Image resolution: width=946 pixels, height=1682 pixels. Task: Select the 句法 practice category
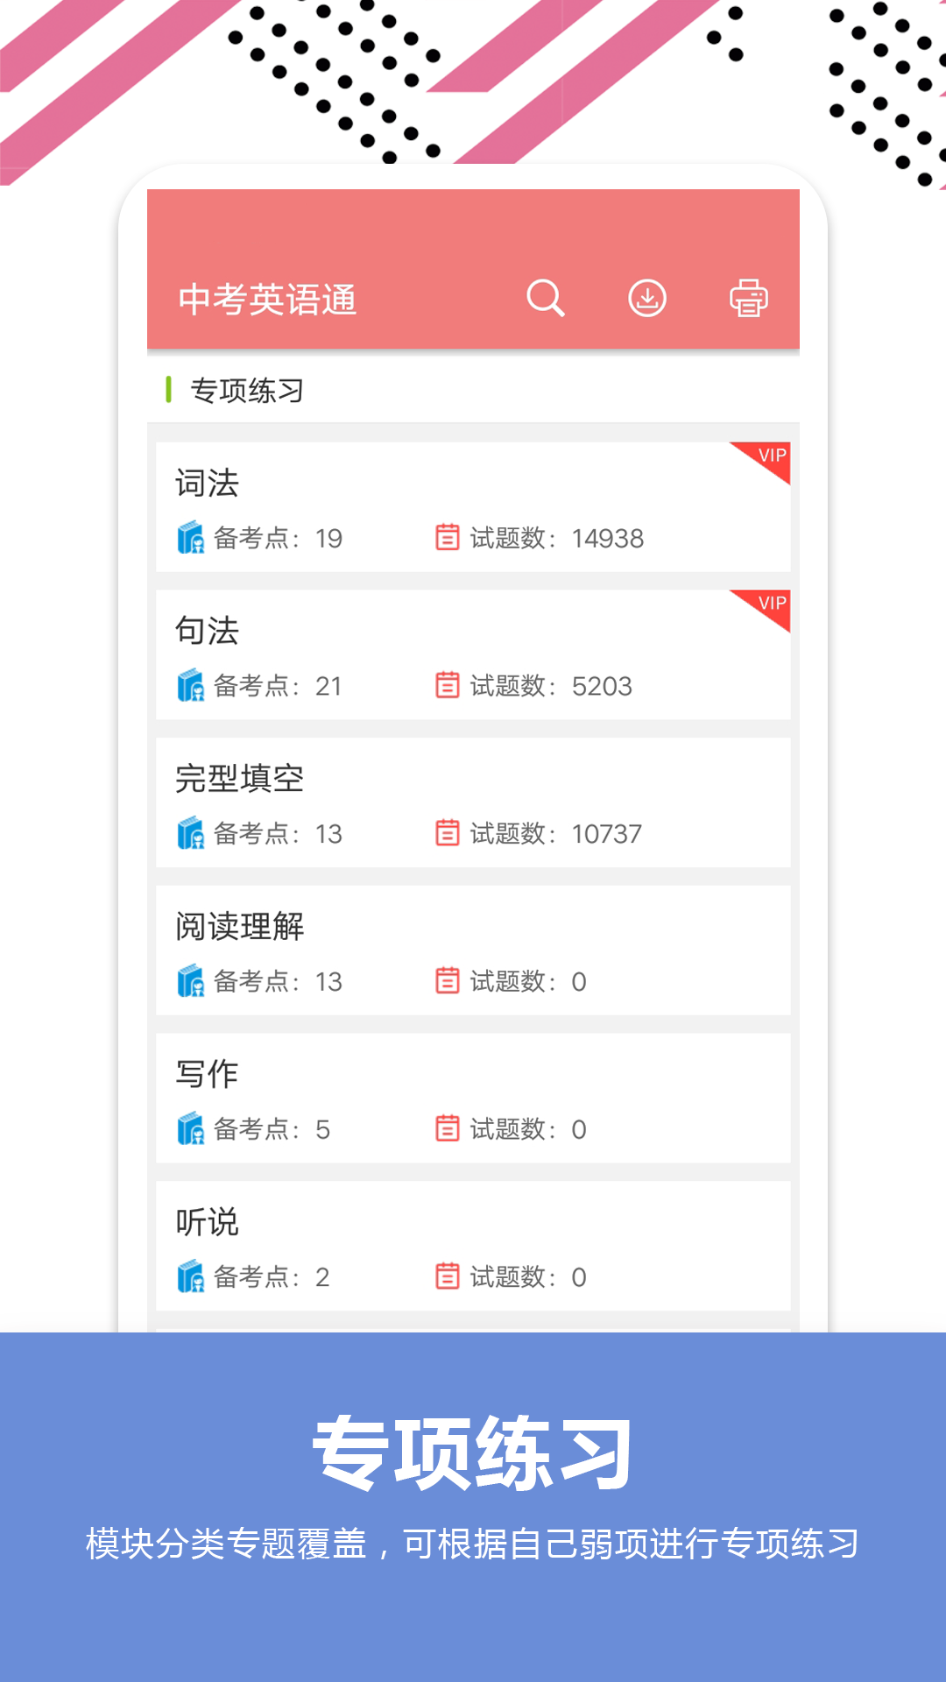[207, 631]
